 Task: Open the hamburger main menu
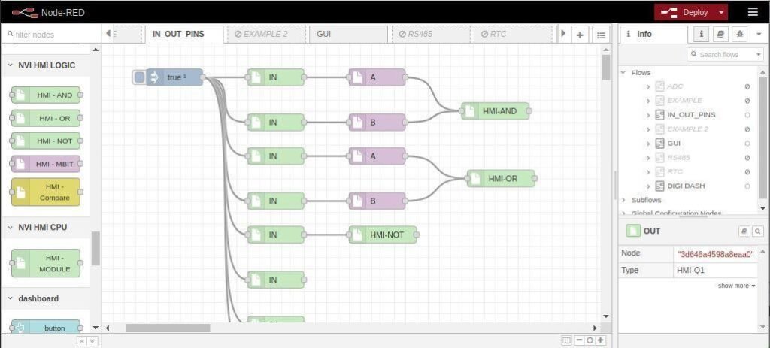click(x=753, y=12)
